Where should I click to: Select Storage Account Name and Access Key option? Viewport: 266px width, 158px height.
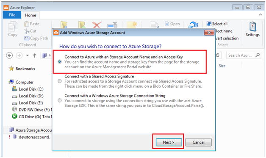(x=60, y=61)
